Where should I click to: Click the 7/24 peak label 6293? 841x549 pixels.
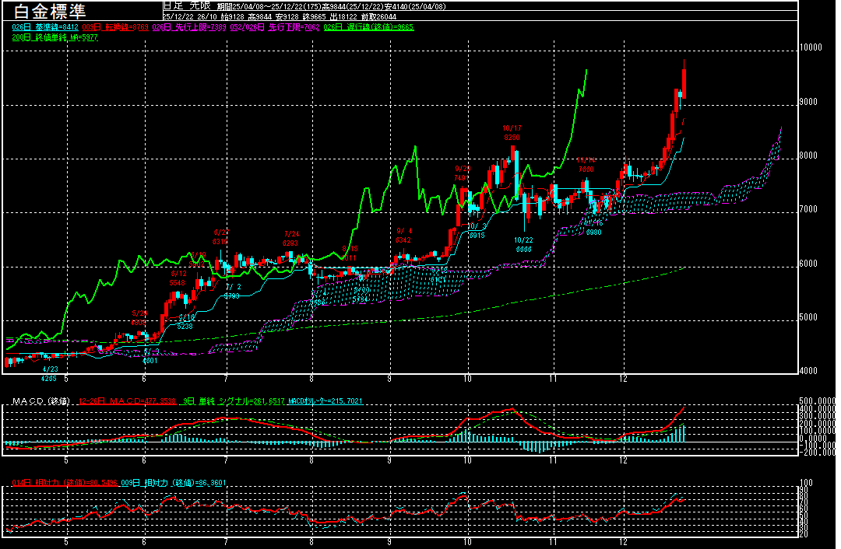290,238
